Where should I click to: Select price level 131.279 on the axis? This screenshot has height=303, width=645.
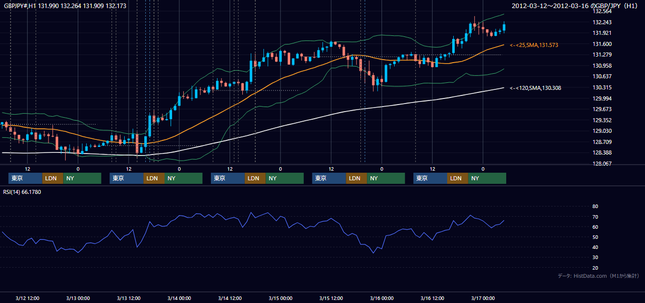(602, 55)
